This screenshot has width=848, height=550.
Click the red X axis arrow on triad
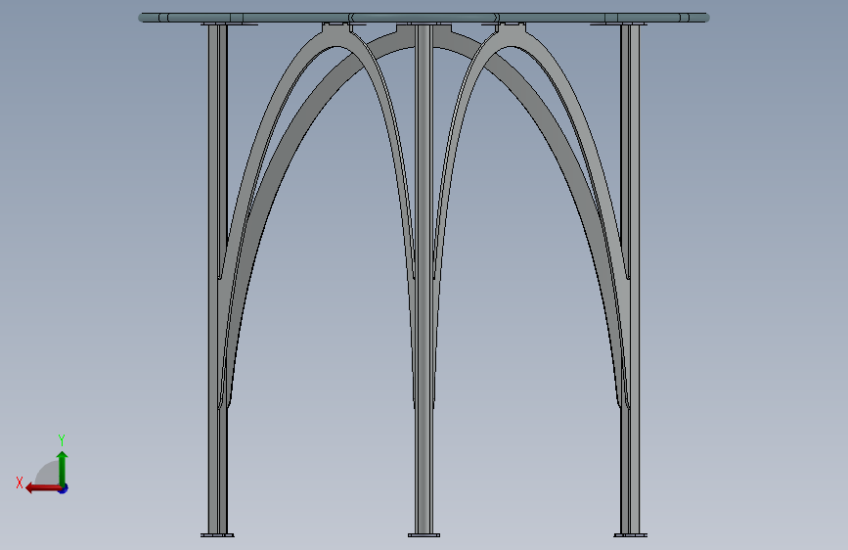click(x=43, y=488)
